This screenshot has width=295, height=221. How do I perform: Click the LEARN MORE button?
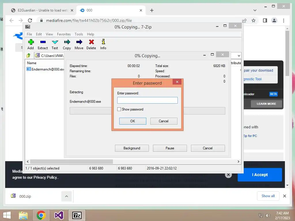point(266,104)
